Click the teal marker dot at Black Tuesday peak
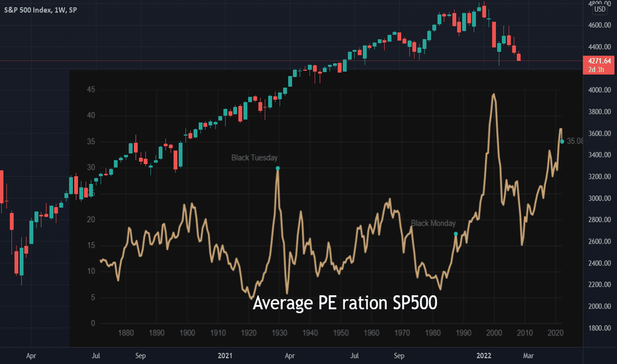The height and width of the screenshot is (364, 617). (278, 168)
